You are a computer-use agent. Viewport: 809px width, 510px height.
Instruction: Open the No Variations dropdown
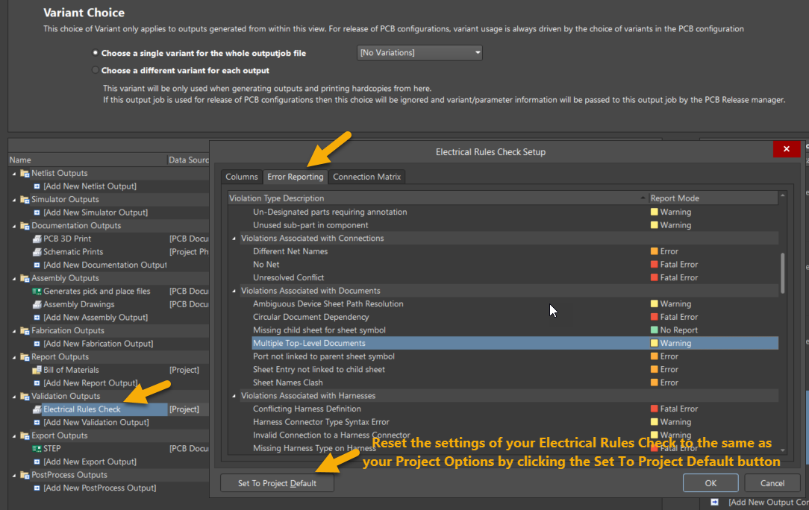[419, 53]
